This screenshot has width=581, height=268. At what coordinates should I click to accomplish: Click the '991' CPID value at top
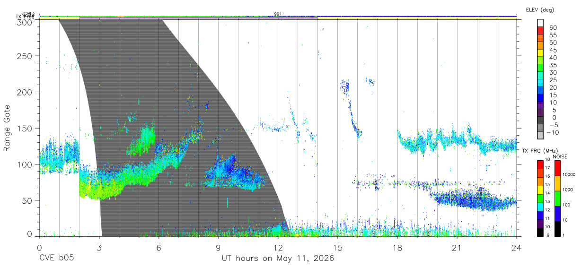278,14
